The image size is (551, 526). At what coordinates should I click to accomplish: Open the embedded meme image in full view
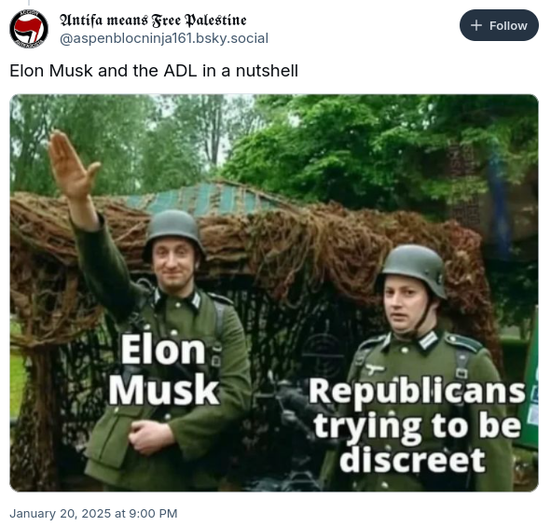tap(274, 293)
